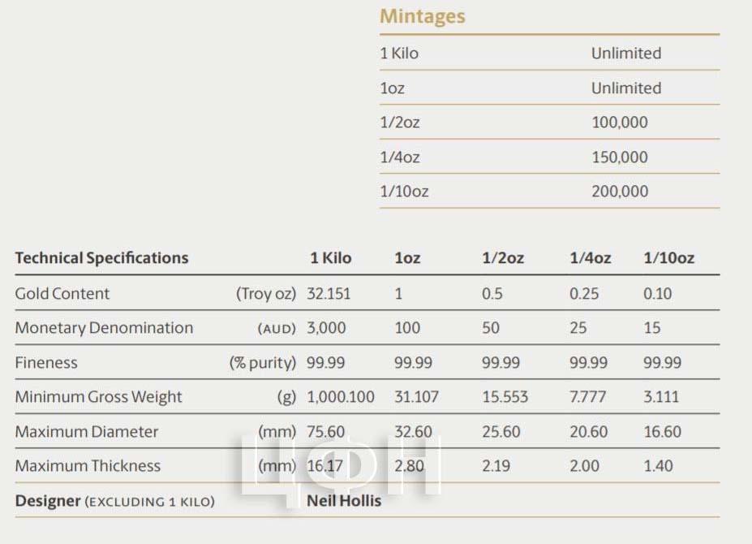
Task: Click the Maximum Diameter row label
Action: pos(86,431)
